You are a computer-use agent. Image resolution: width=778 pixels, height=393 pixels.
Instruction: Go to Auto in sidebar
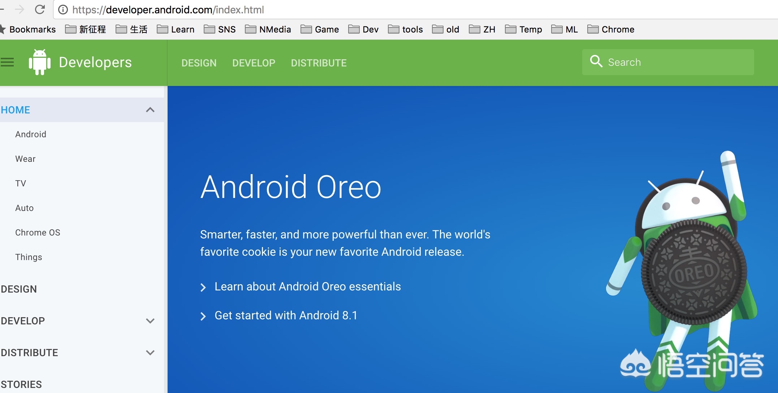click(x=24, y=208)
